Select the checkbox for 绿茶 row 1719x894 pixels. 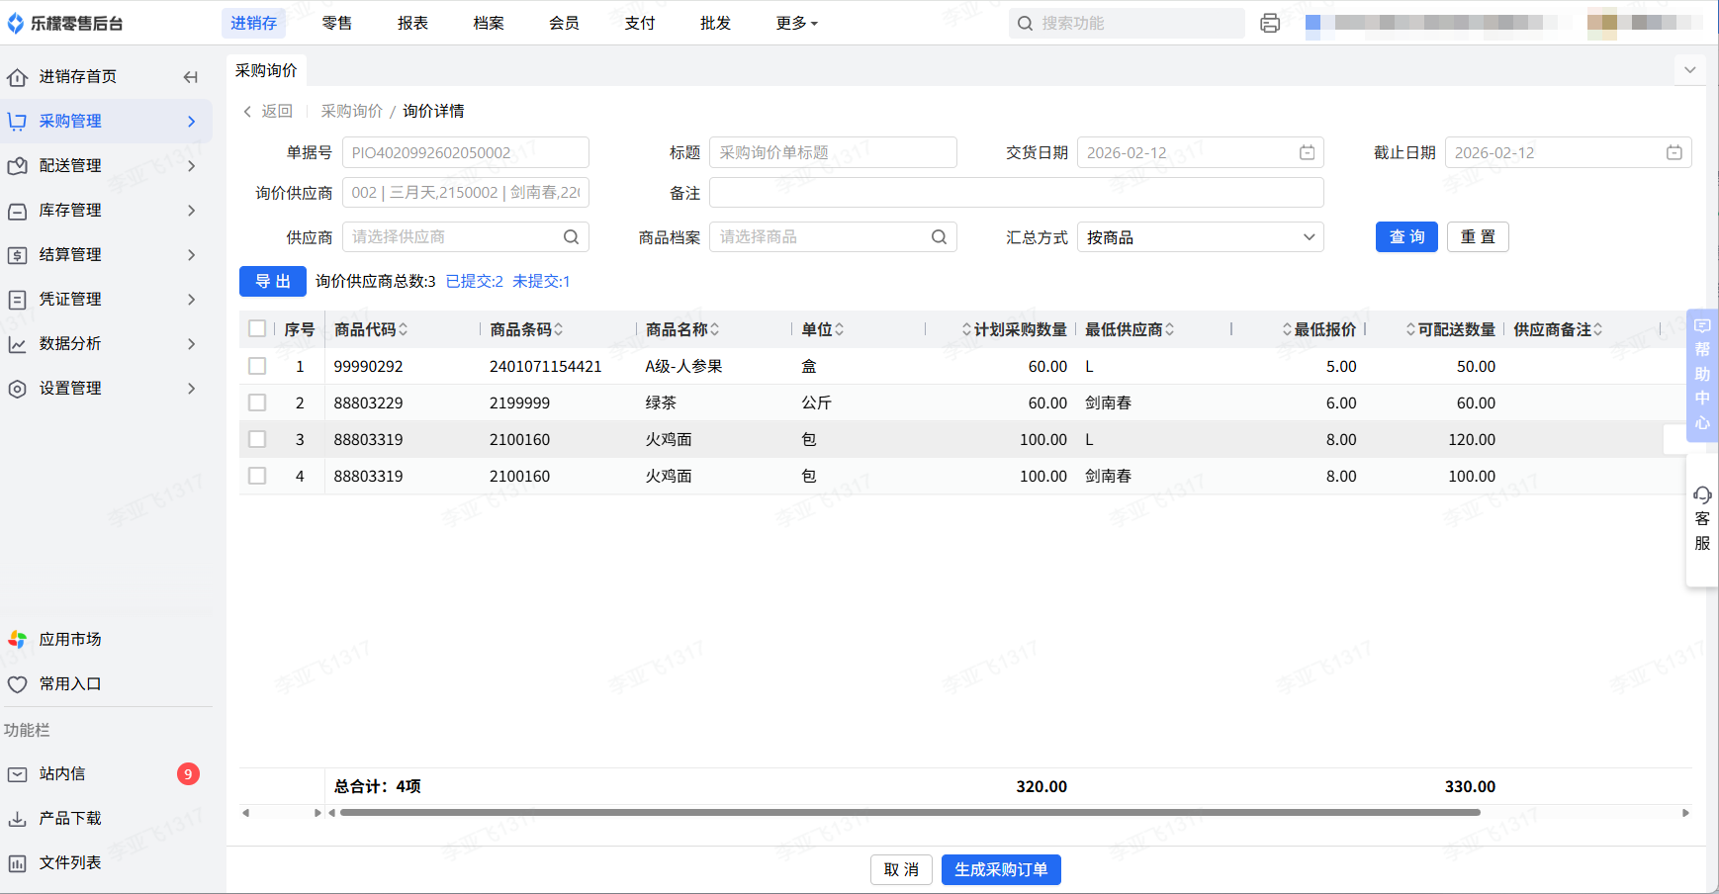point(257,402)
